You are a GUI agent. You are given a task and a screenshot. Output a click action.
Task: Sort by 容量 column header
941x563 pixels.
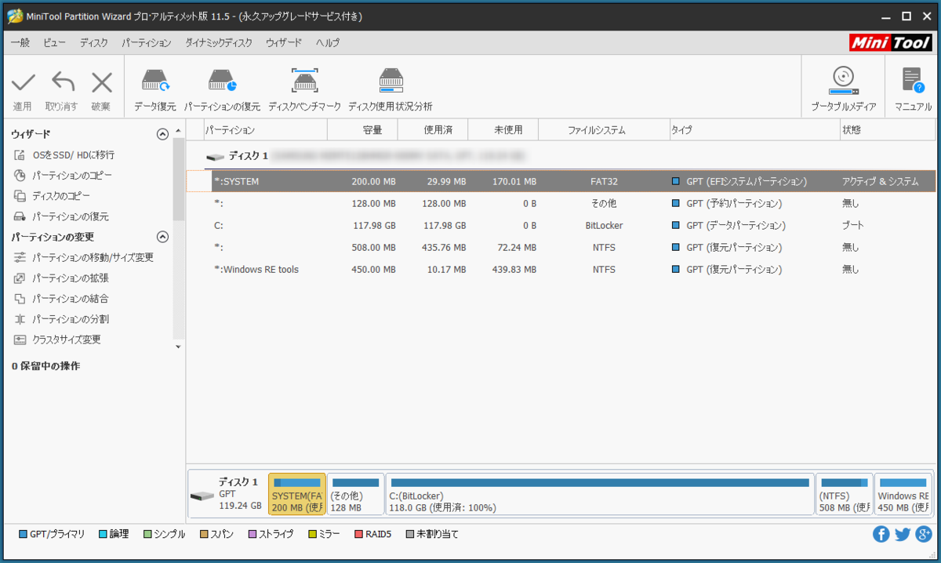(362, 130)
